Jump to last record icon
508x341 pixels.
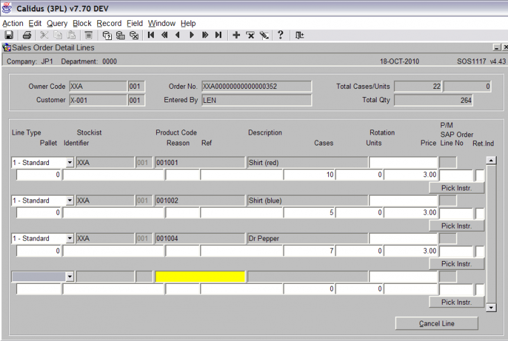tap(218, 35)
